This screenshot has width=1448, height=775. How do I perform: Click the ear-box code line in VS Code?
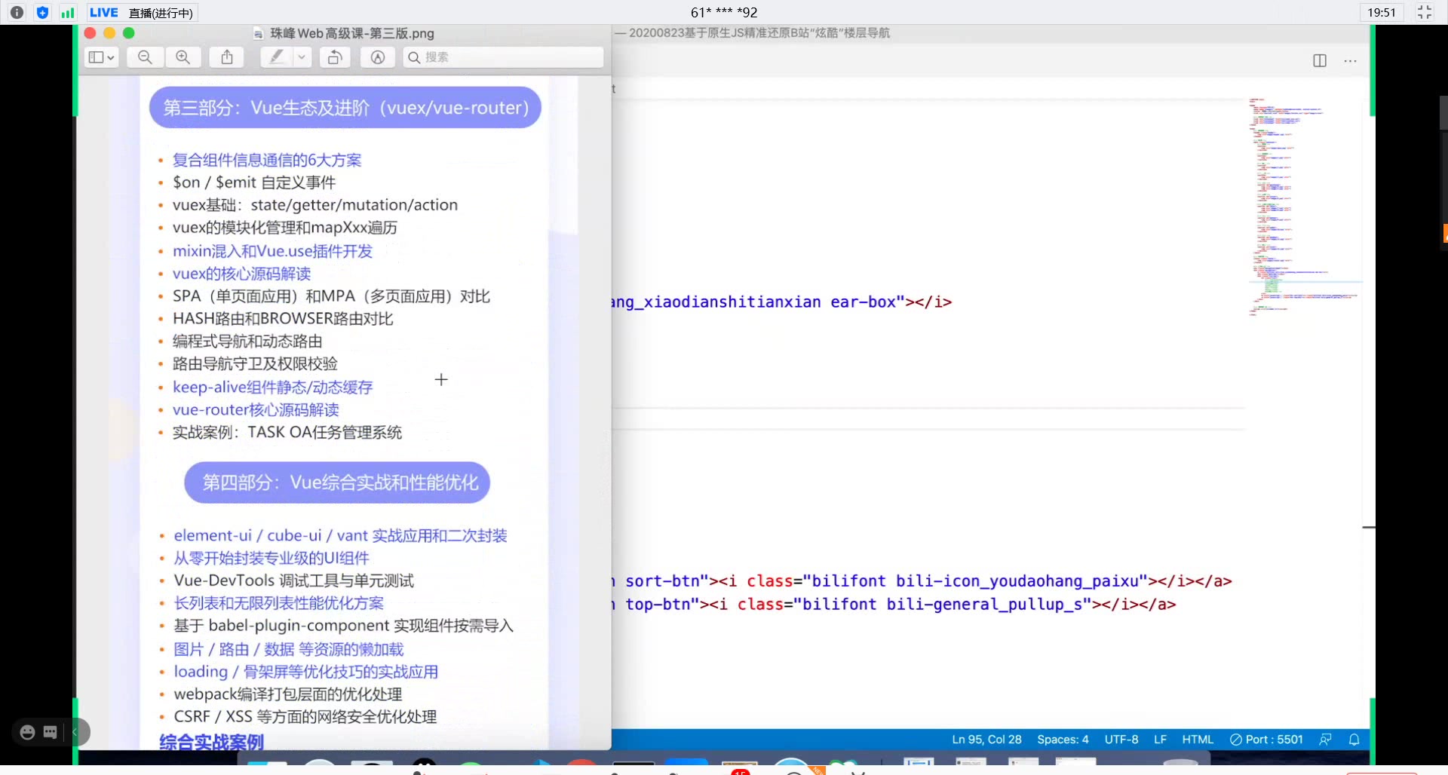781,302
